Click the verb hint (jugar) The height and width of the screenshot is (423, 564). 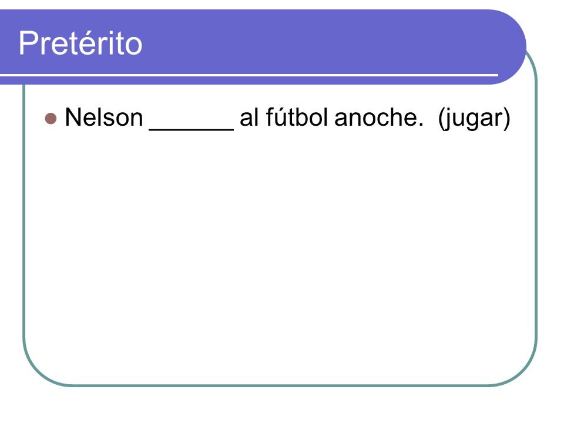tap(474, 119)
